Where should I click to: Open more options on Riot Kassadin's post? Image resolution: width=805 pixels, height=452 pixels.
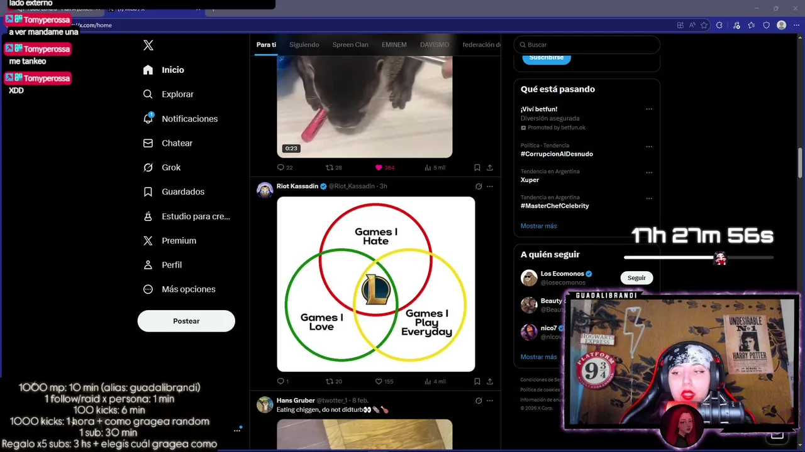490,186
